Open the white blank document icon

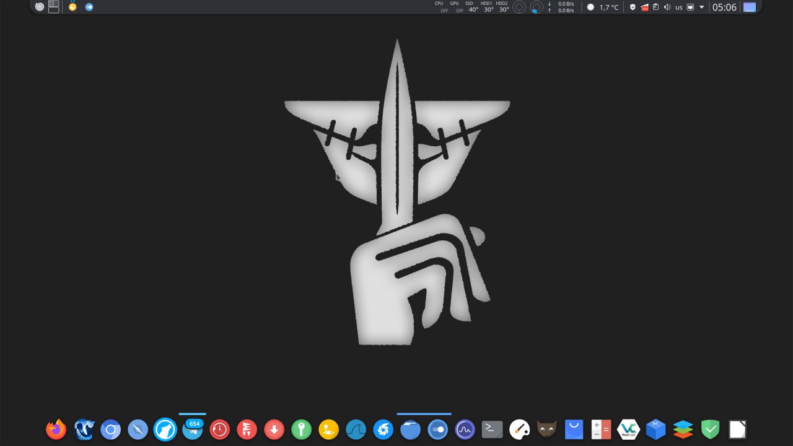tap(738, 429)
